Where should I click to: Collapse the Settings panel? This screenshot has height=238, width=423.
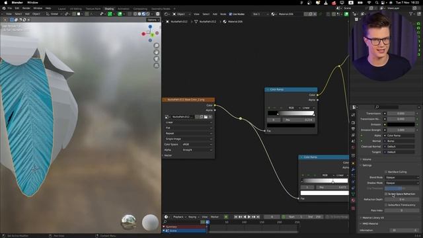pyautogui.click(x=367, y=165)
